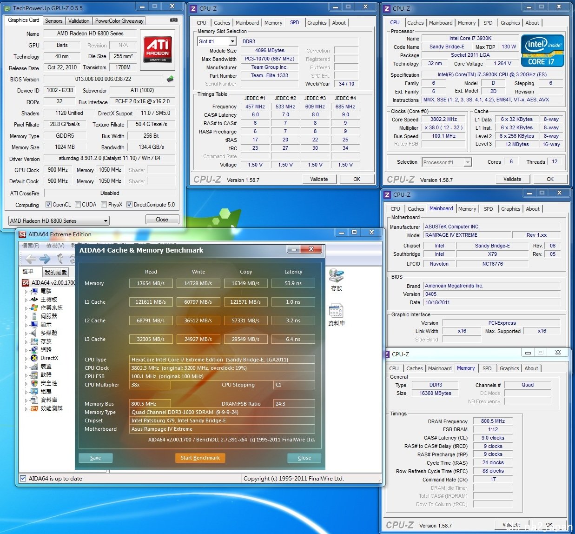Click the 軟體 software icon in AIDA64 tree
The height and width of the screenshot is (534, 575).
pos(34,375)
